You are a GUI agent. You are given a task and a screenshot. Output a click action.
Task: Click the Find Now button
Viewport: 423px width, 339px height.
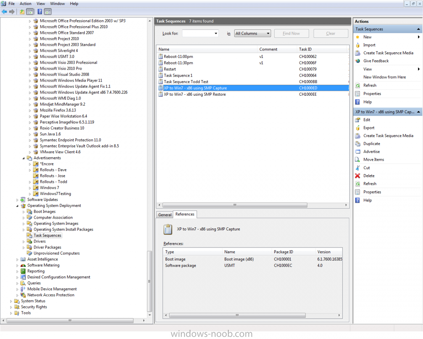(x=291, y=34)
